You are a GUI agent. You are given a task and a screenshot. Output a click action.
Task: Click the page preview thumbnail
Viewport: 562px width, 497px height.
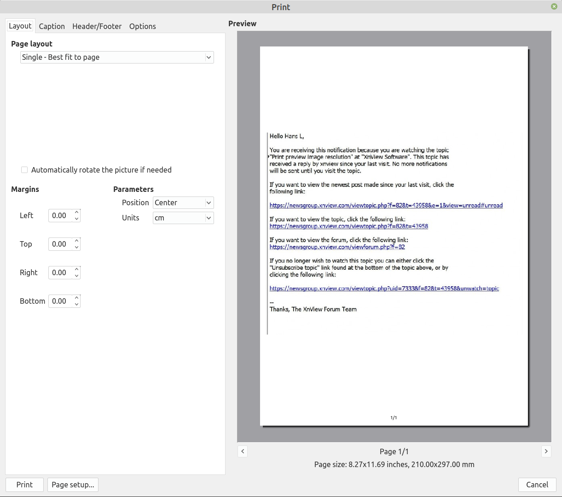click(394, 236)
